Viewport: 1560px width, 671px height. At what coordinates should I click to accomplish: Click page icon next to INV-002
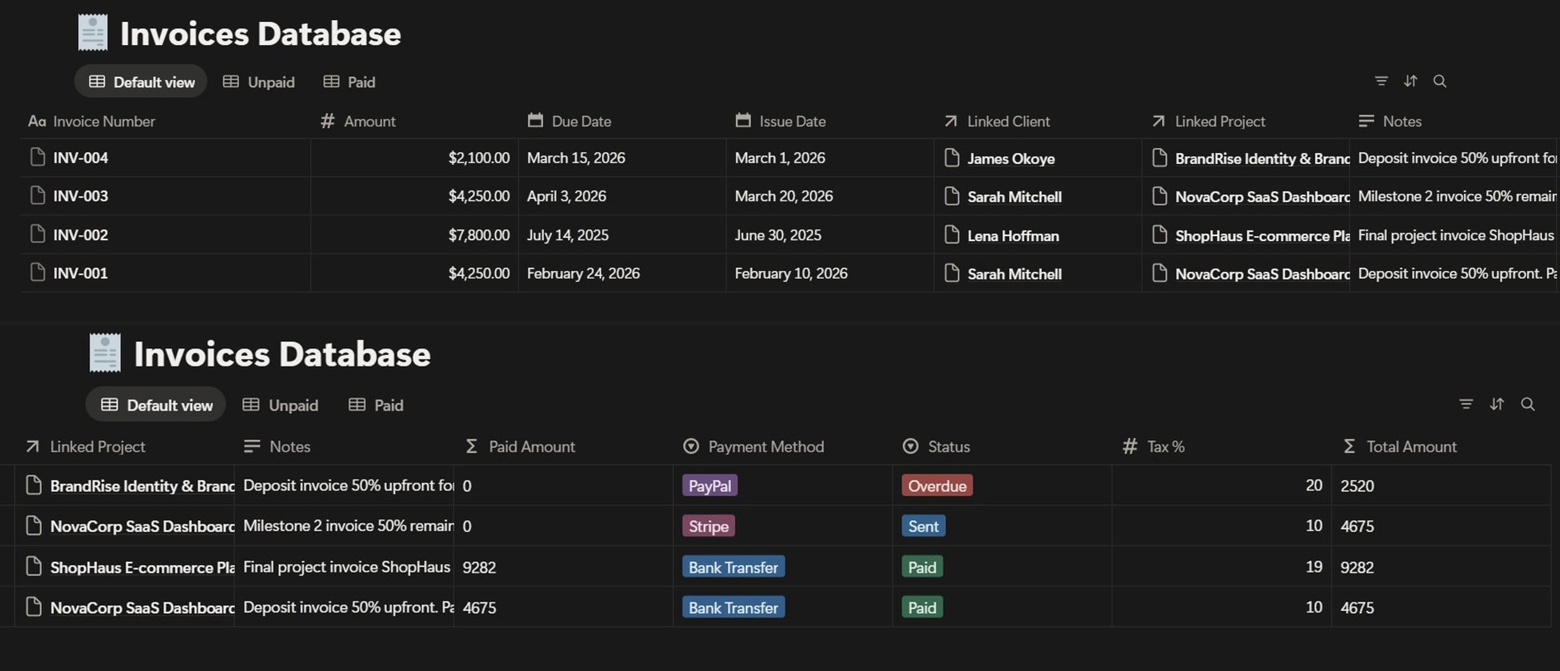click(37, 234)
